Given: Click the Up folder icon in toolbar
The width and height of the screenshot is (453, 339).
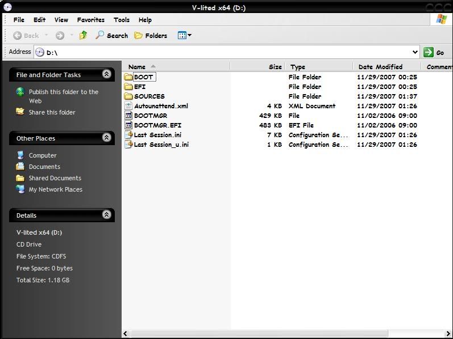Looking at the screenshot, I should tap(83, 35).
